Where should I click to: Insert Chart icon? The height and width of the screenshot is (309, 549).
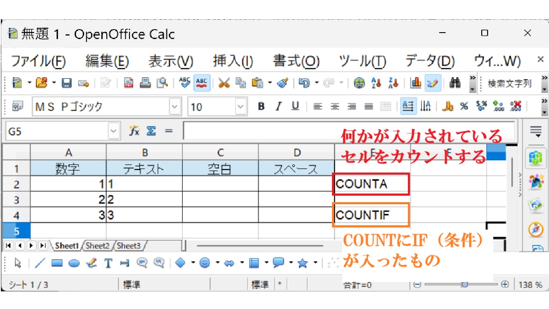pos(416,83)
